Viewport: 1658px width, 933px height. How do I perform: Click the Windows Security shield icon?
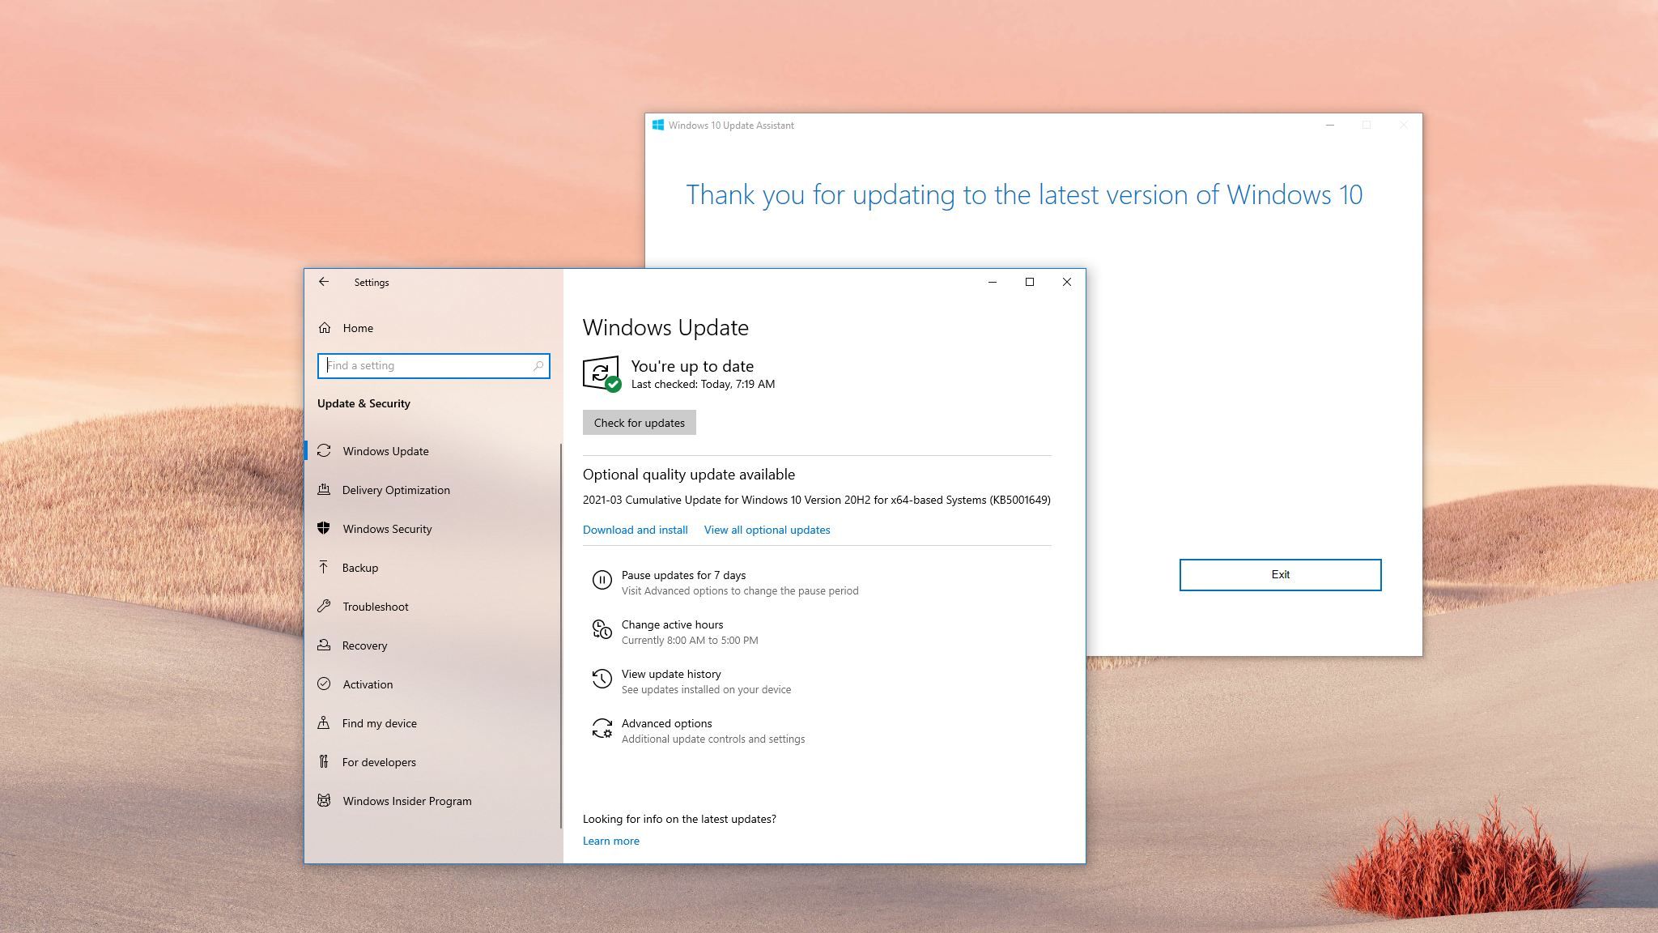[x=324, y=528]
